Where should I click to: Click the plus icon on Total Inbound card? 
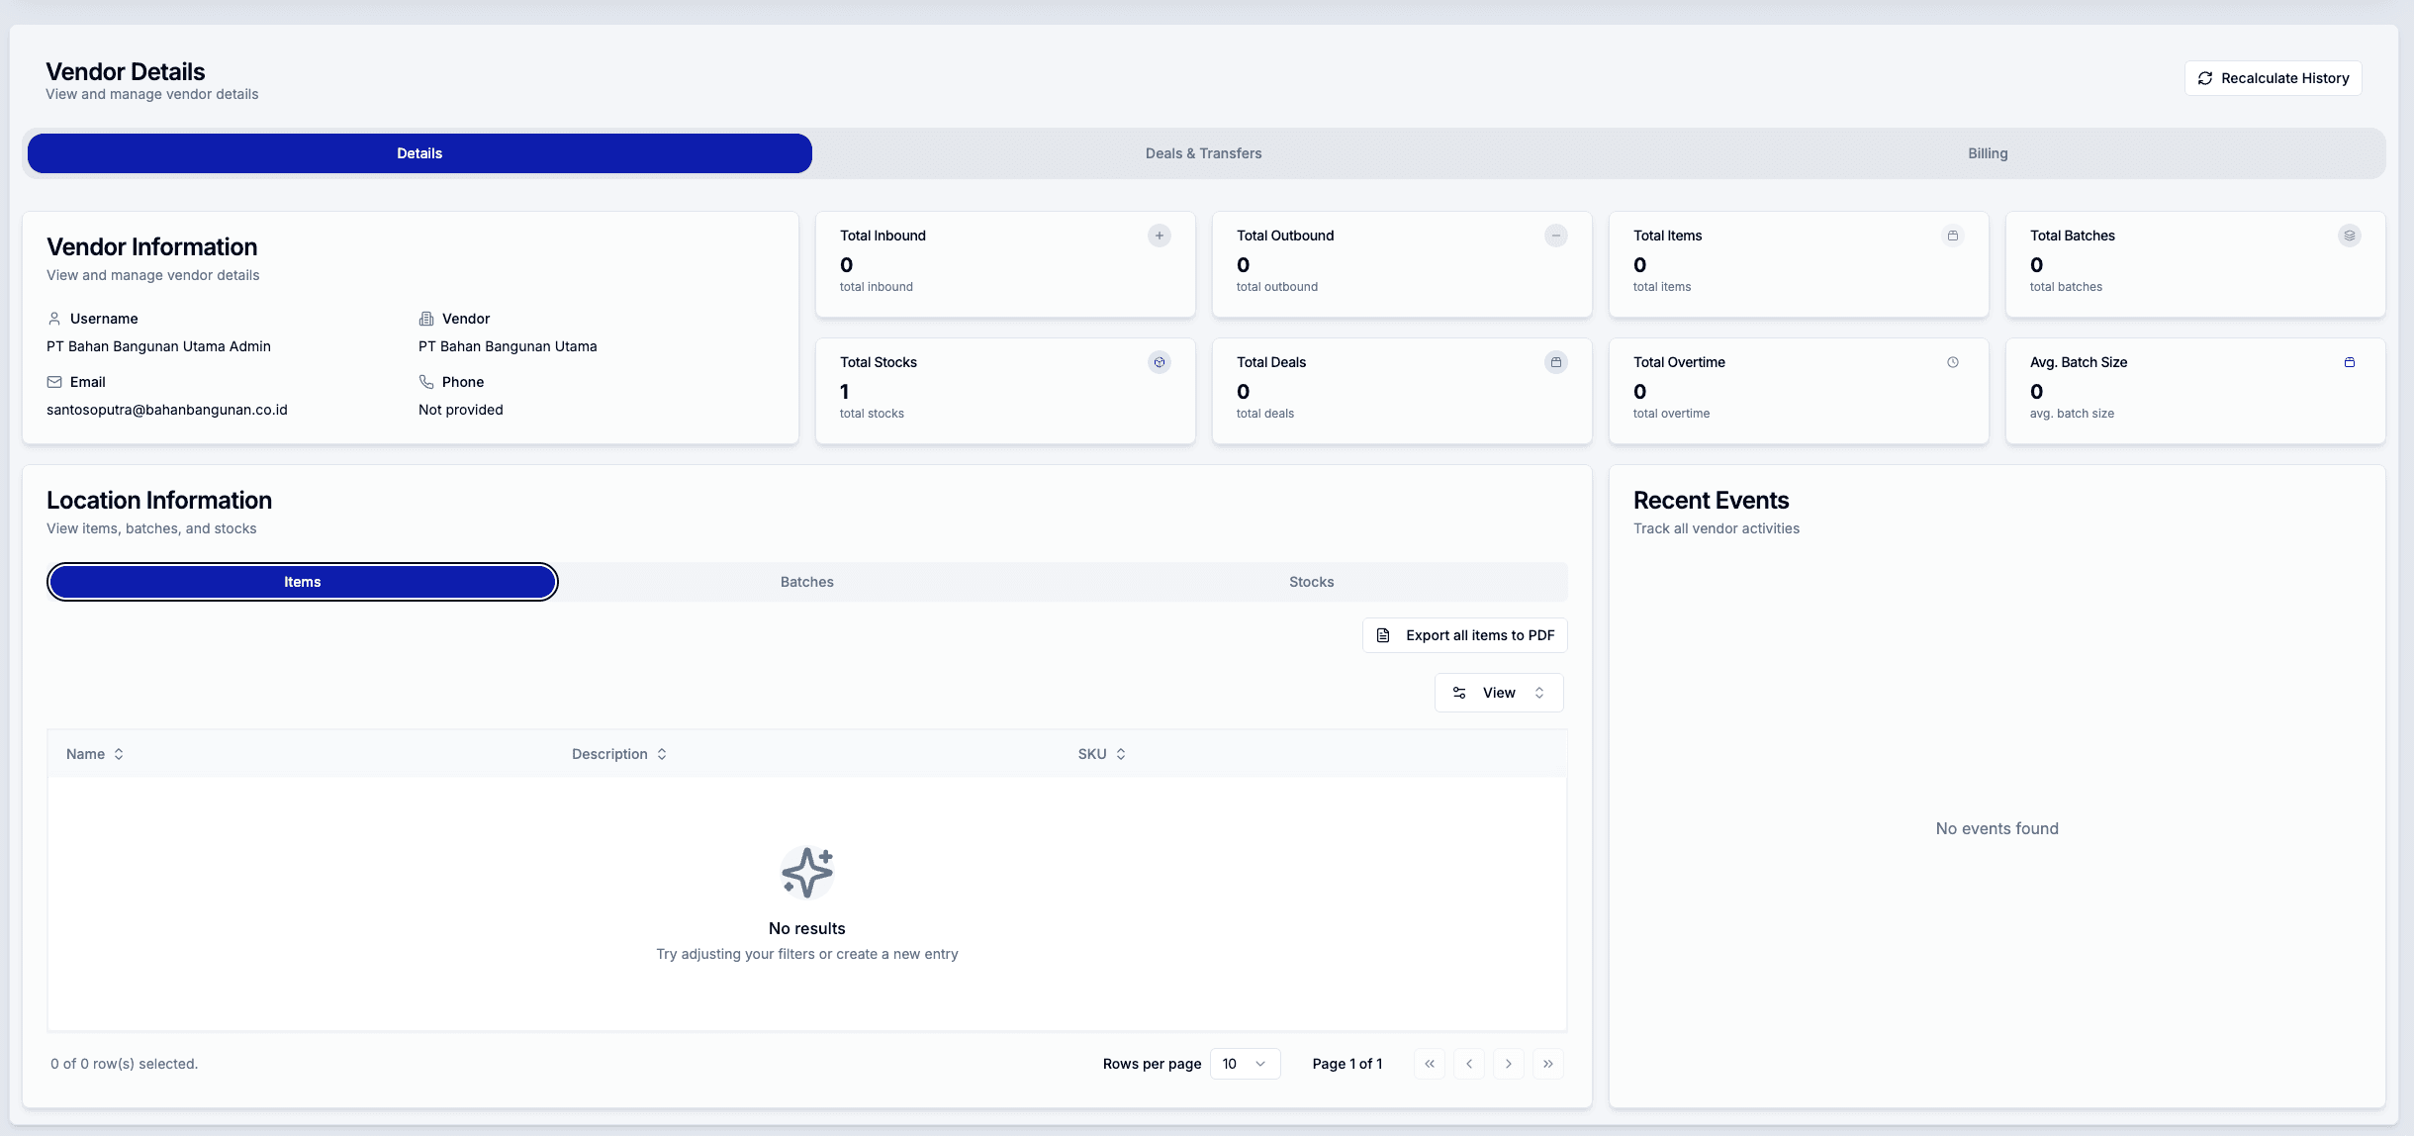(1159, 236)
